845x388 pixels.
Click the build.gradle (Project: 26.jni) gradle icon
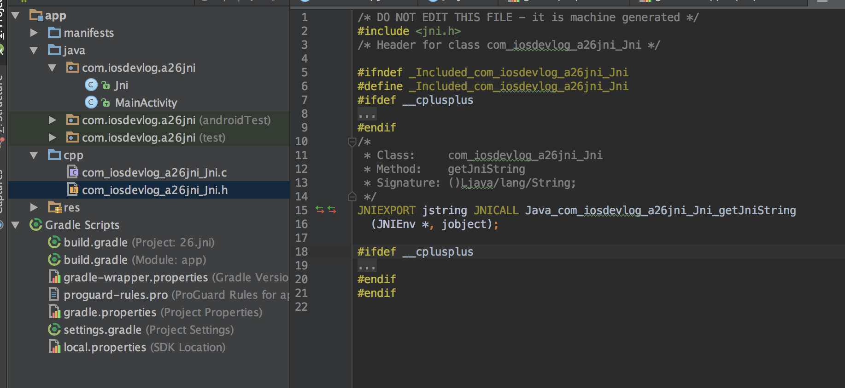pos(54,242)
